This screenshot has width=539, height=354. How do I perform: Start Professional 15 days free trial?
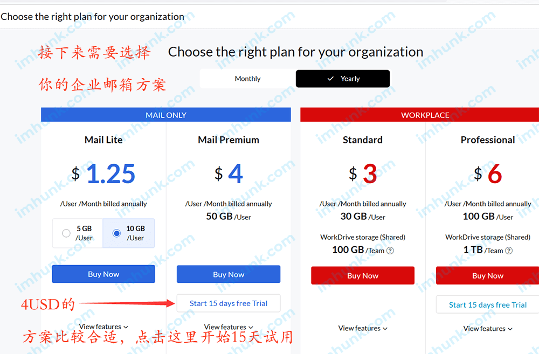[487, 305]
